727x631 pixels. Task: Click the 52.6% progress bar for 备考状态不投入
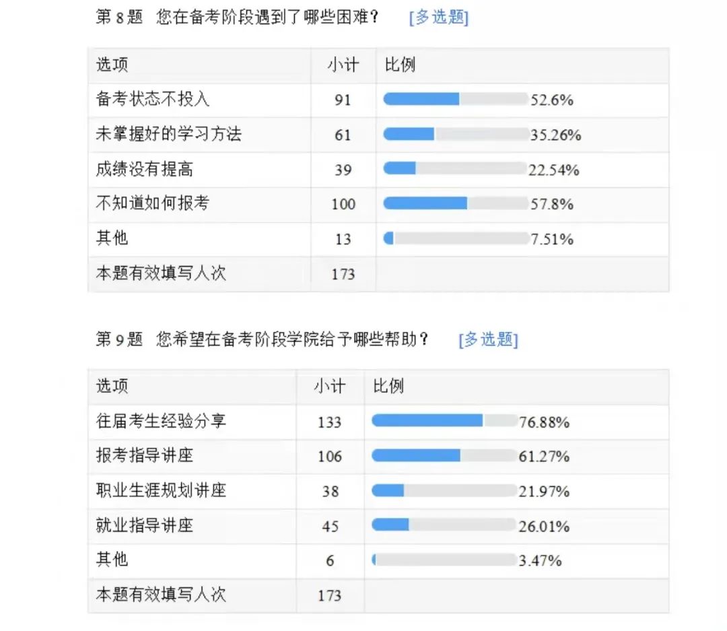point(456,99)
